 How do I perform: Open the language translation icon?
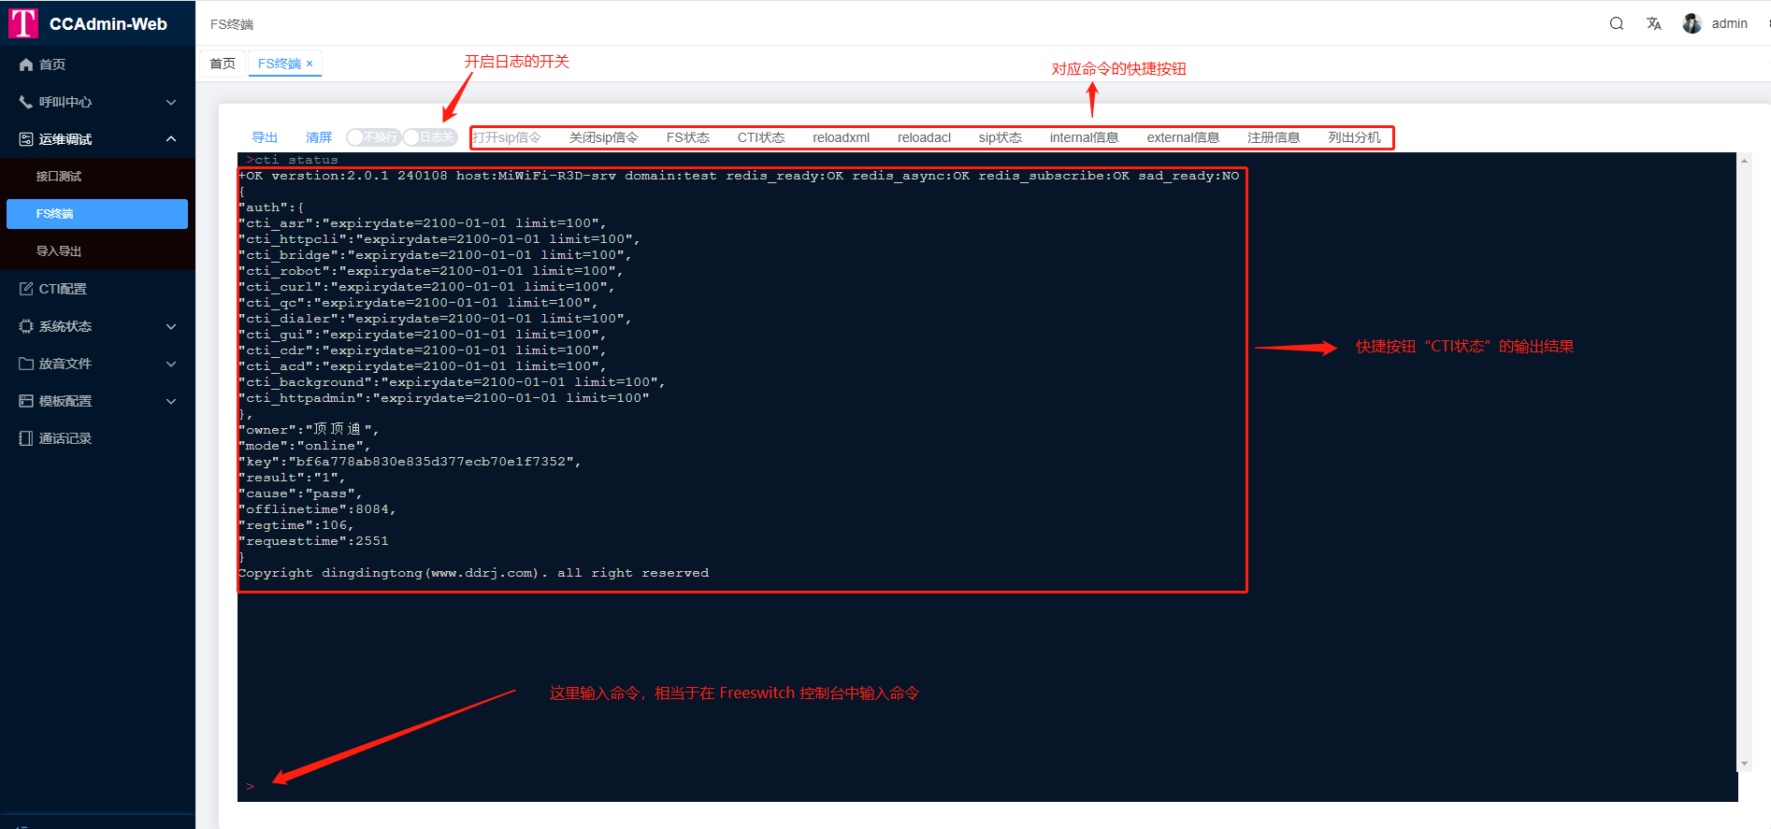(x=1653, y=23)
